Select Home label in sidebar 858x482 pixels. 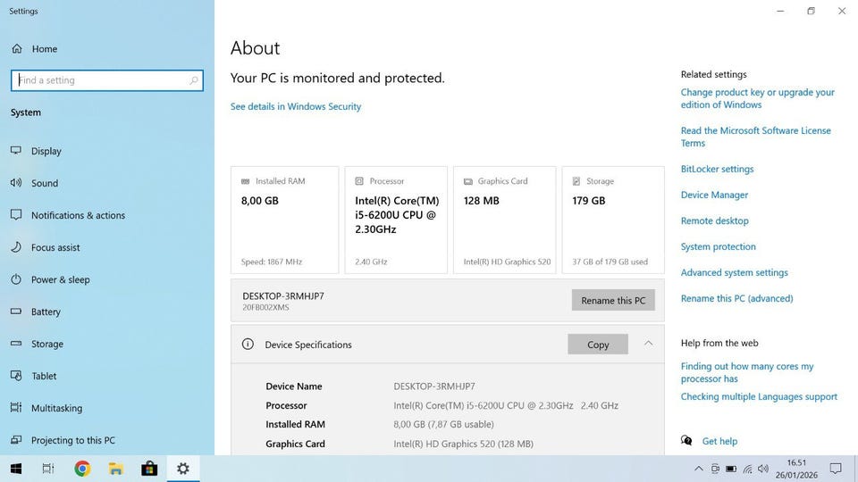45,48
